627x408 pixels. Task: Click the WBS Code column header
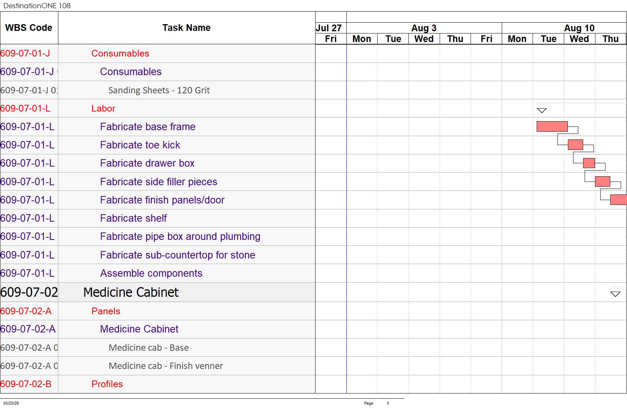pyautogui.click(x=29, y=28)
